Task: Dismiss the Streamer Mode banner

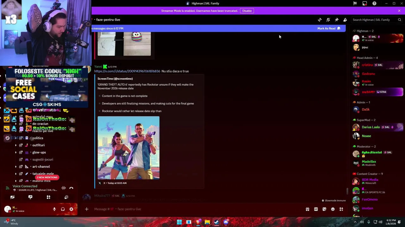Action: 399,11
